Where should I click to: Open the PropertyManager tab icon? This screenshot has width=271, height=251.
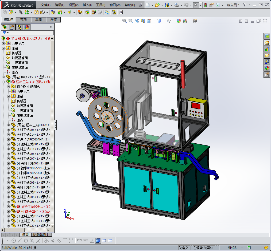click(x=12, y=27)
